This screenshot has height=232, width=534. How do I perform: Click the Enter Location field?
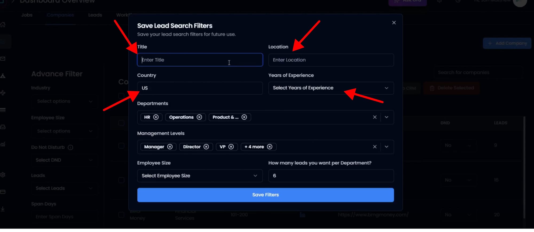331,60
